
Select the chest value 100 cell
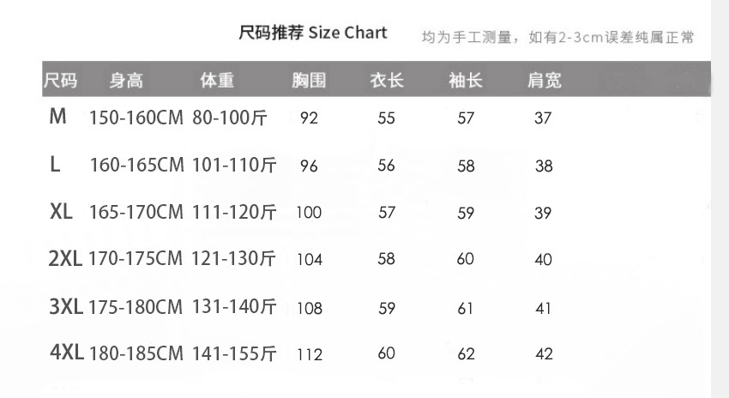309,213
